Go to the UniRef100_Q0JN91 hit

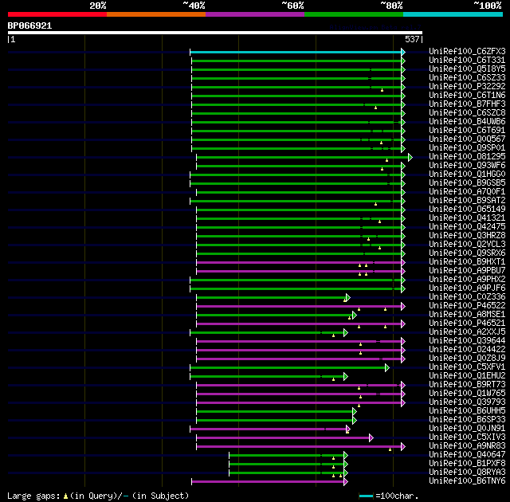(467, 429)
